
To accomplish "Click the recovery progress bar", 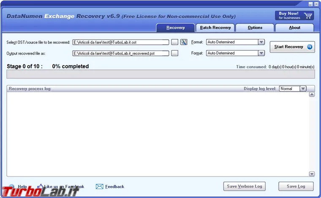I will (160, 74).
